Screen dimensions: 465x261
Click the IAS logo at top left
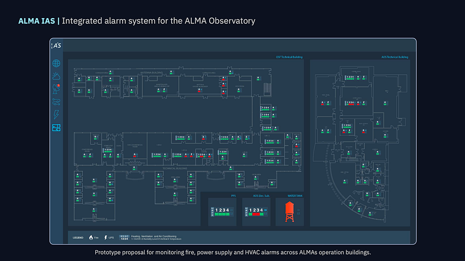(56, 45)
